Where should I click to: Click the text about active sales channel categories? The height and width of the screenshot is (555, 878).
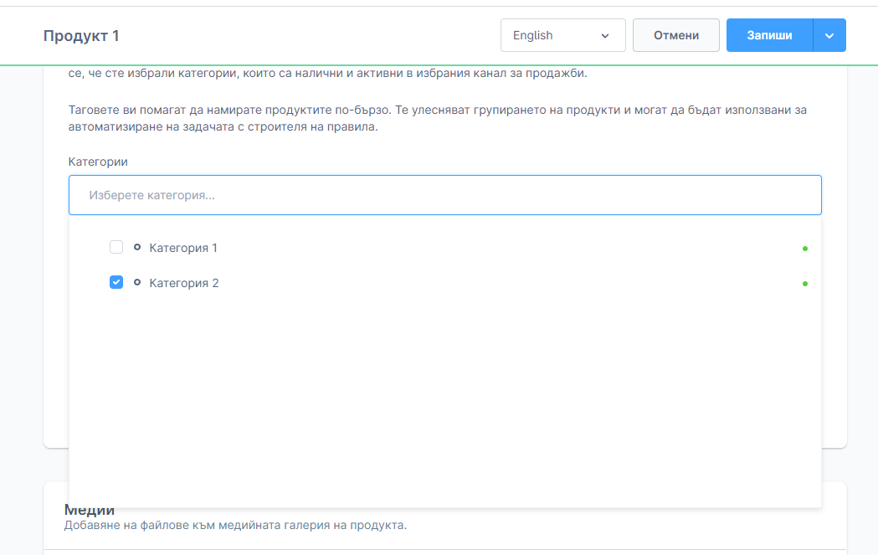point(328,74)
